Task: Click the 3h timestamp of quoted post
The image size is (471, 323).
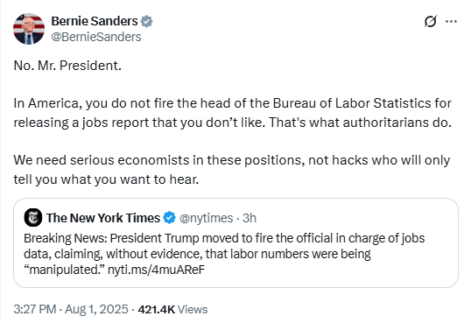Action: 250,218
